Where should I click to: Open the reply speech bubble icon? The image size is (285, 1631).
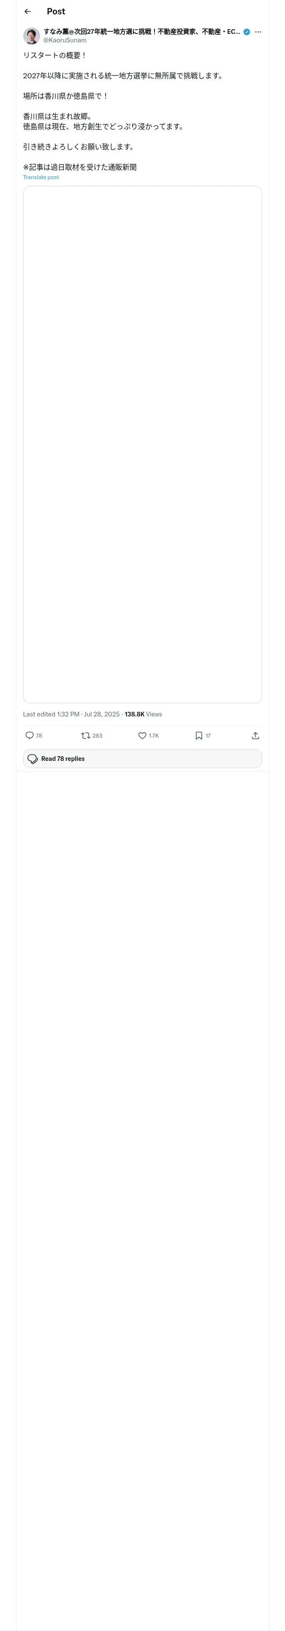pyautogui.click(x=29, y=735)
